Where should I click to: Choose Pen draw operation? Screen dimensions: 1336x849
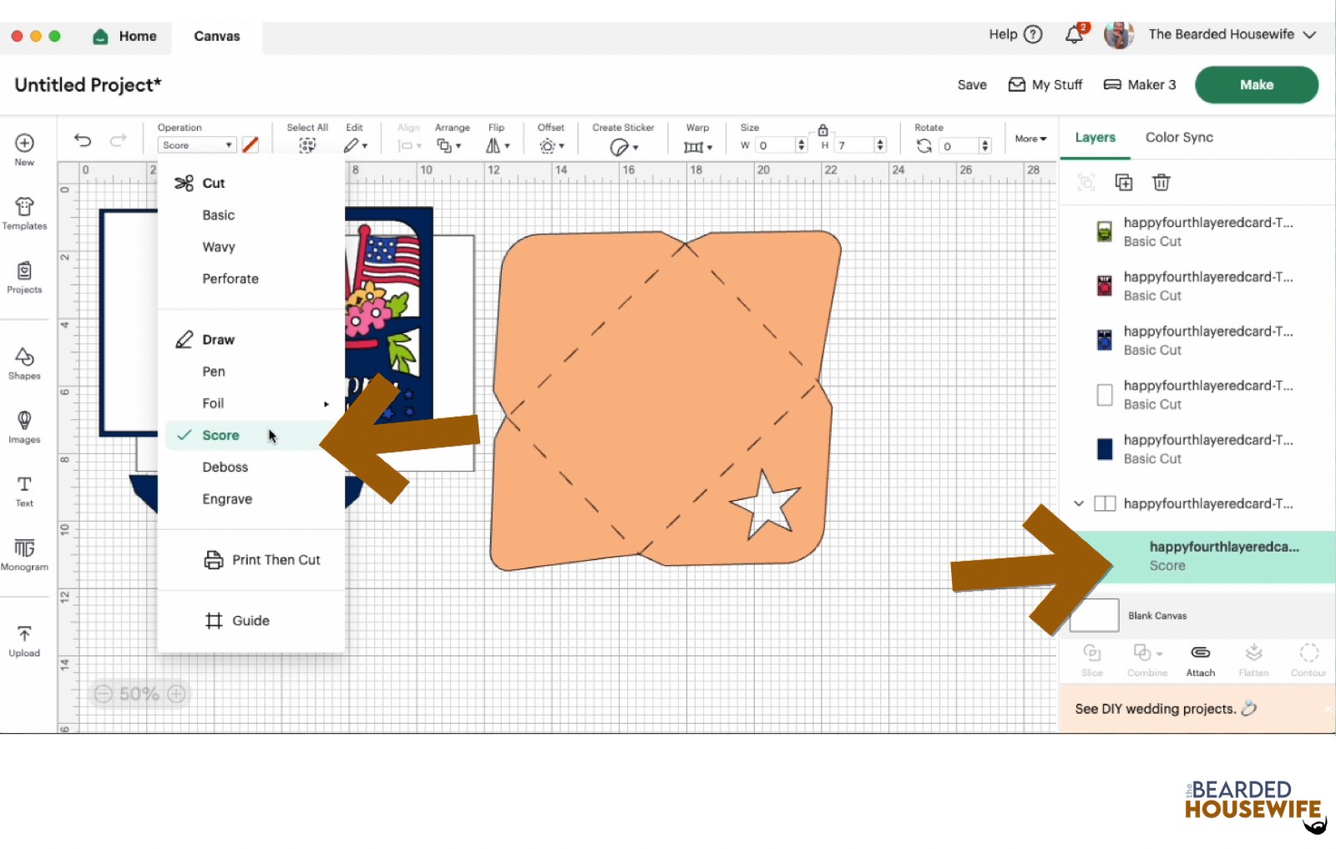214,371
